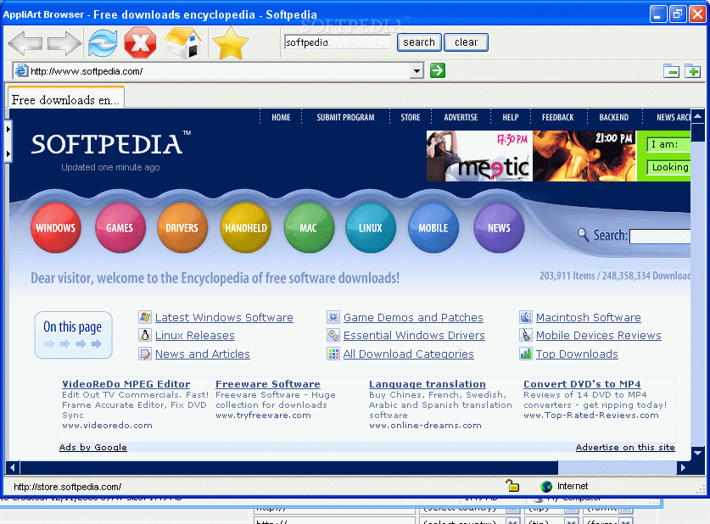Go back with the left arrow

coord(25,43)
